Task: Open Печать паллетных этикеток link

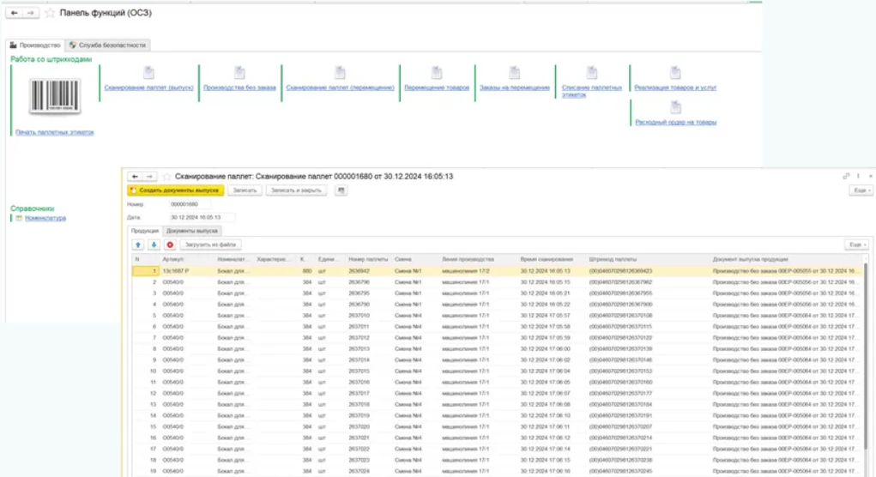Action: [54, 132]
